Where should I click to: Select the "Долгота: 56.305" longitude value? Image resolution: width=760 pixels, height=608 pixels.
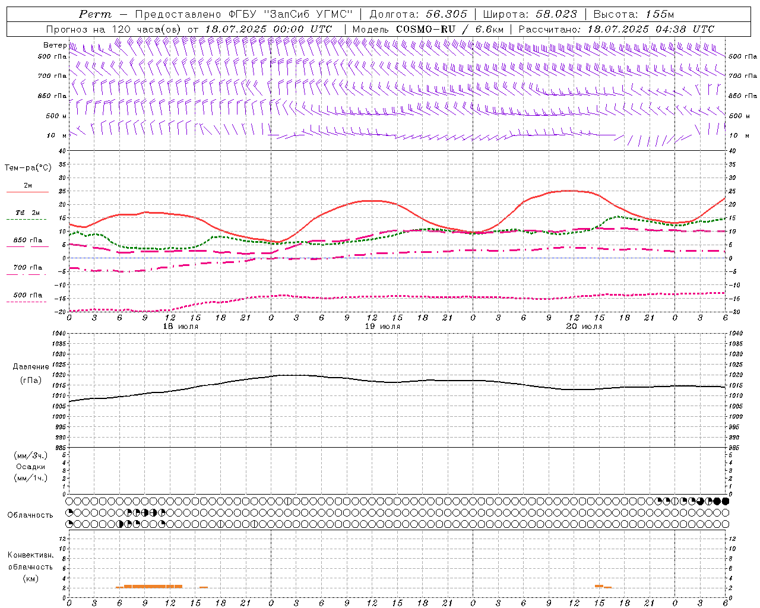(x=418, y=14)
